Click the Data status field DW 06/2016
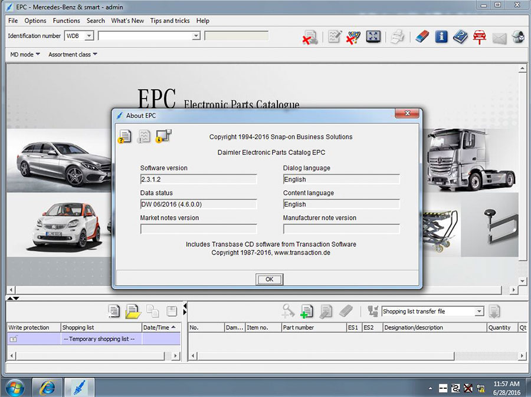Image resolution: width=531 pixels, height=397 pixels. (x=198, y=204)
